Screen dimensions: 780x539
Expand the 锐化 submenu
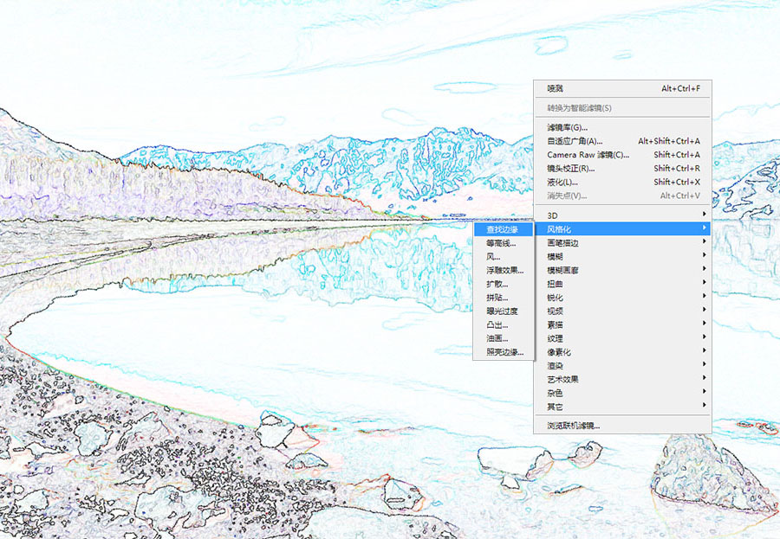point(623,298)
